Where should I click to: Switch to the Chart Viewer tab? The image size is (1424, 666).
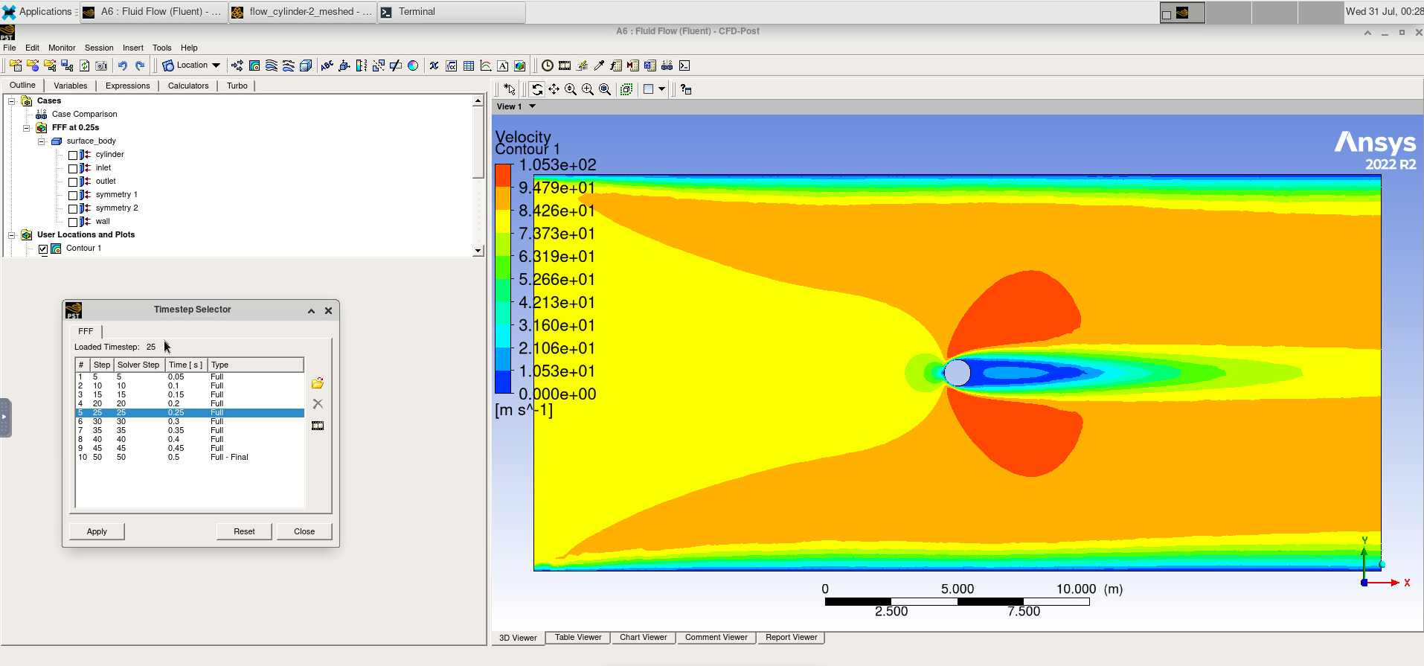coord(644,638)
